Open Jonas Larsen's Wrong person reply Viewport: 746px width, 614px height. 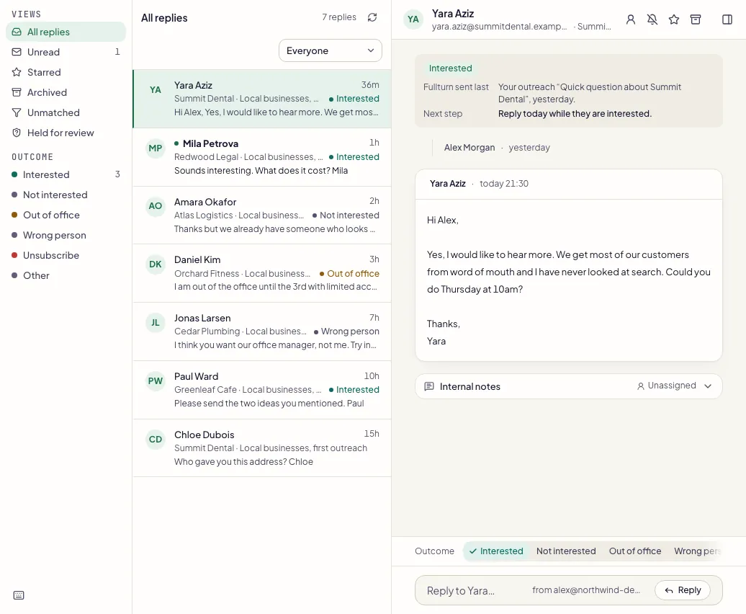262,332
